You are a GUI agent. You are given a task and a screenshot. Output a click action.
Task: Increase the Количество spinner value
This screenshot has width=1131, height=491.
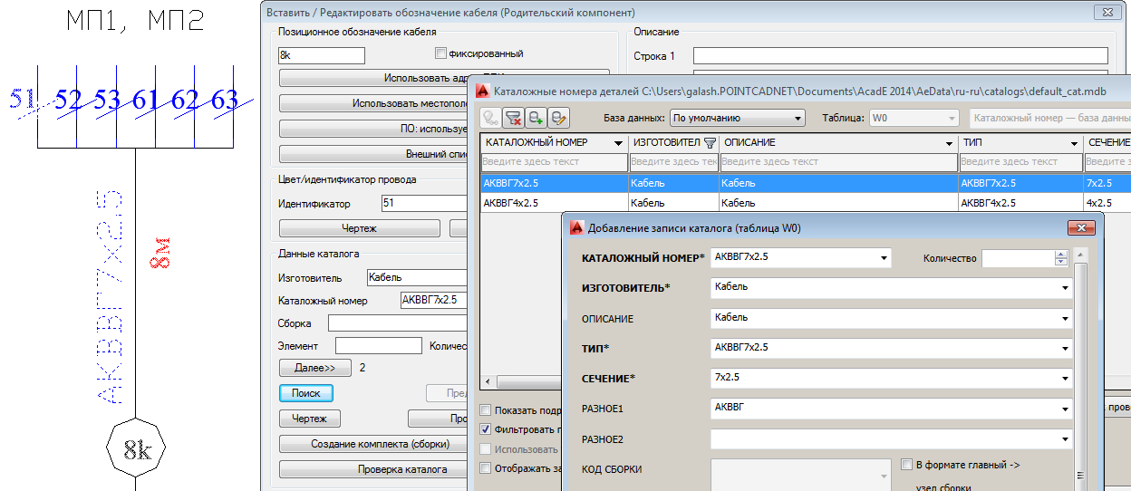tap(1061, 255)
